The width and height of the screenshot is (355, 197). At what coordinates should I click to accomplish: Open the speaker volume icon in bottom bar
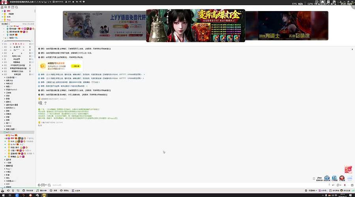(8, 191)
